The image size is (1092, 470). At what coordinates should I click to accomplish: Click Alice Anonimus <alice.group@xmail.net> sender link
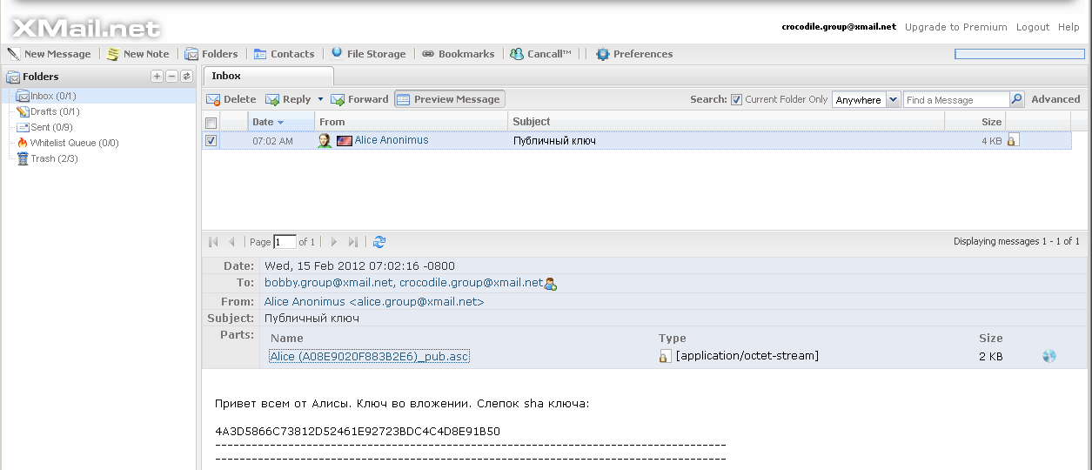pos(374,302)
